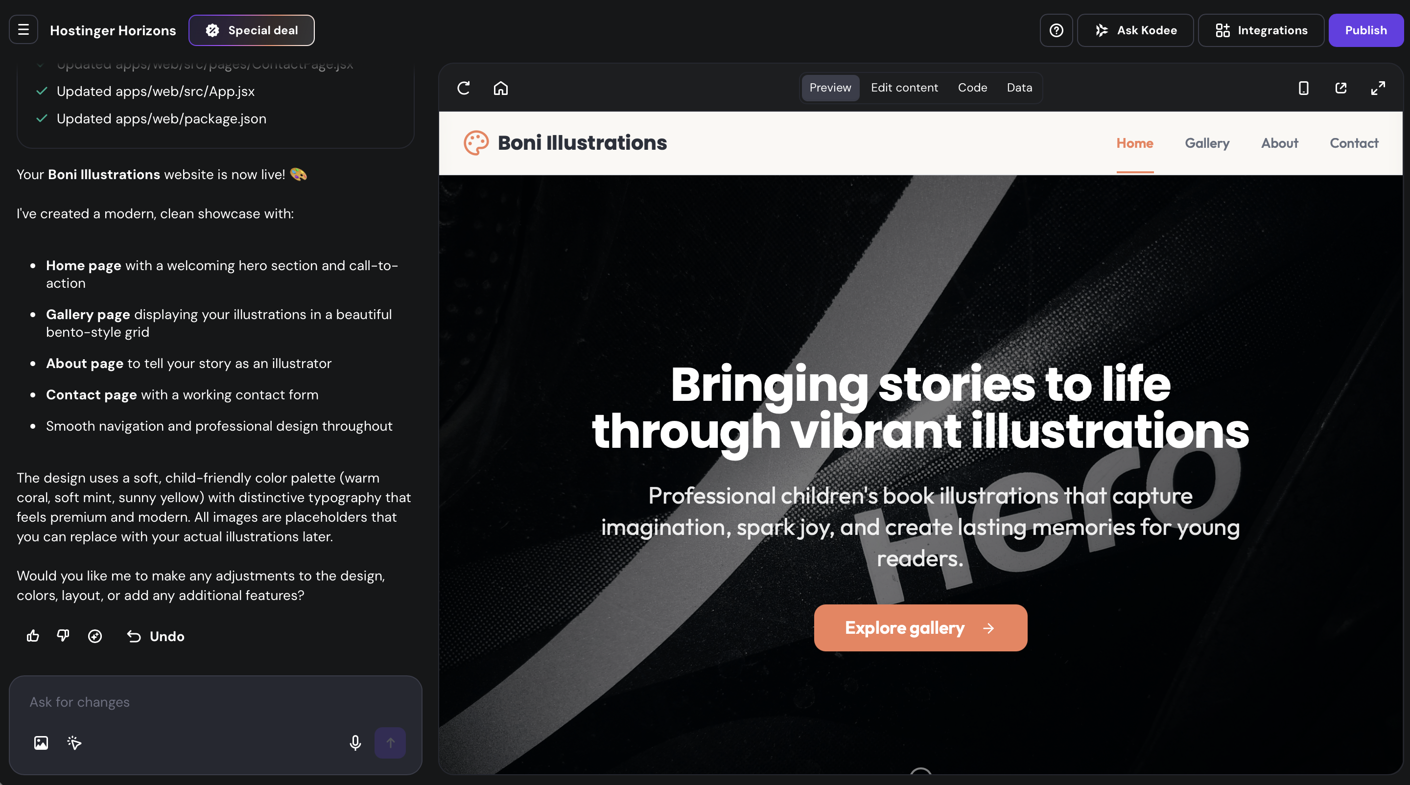The height and width of the screenshot is (785, 1410).
Task: Click the microphone to dictate changes
Action: (354, 743)
